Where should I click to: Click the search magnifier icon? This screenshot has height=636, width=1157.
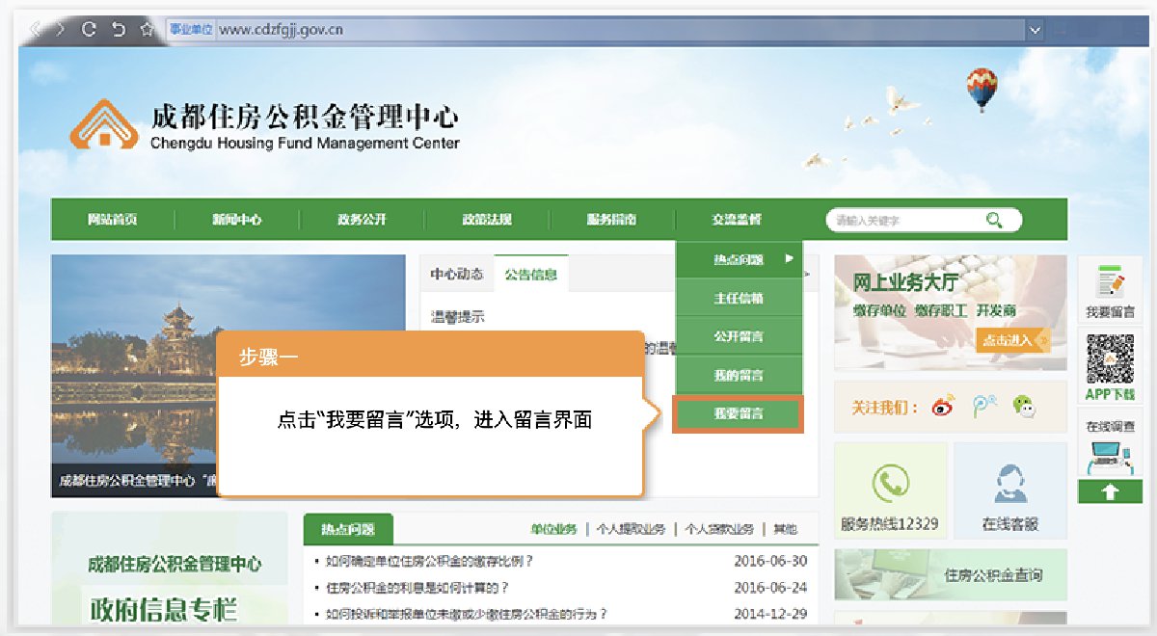tap(994, 220)
